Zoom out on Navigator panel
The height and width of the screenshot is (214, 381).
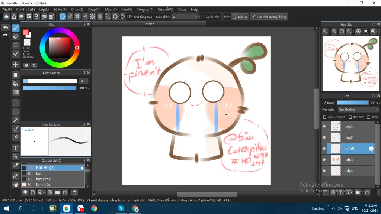pyautogui.click(x=349, y=31)
